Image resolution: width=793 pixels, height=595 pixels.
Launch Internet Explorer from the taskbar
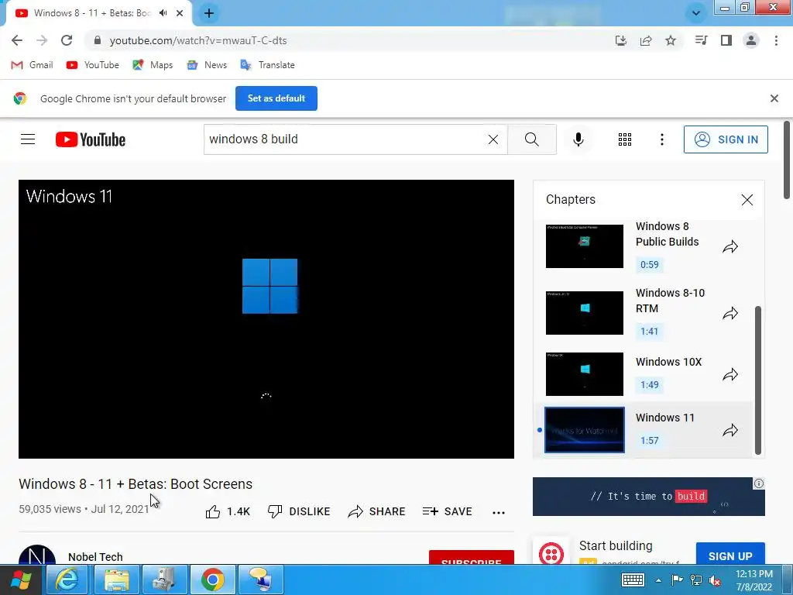click(x=67, y=580)
